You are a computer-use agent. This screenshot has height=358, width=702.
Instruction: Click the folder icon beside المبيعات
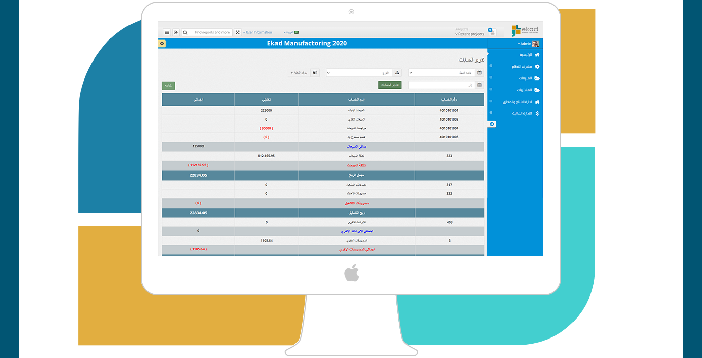[x=537, y=78]
